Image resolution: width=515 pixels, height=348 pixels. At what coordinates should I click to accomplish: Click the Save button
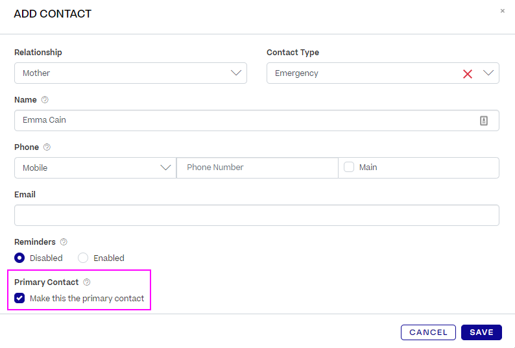481,332
